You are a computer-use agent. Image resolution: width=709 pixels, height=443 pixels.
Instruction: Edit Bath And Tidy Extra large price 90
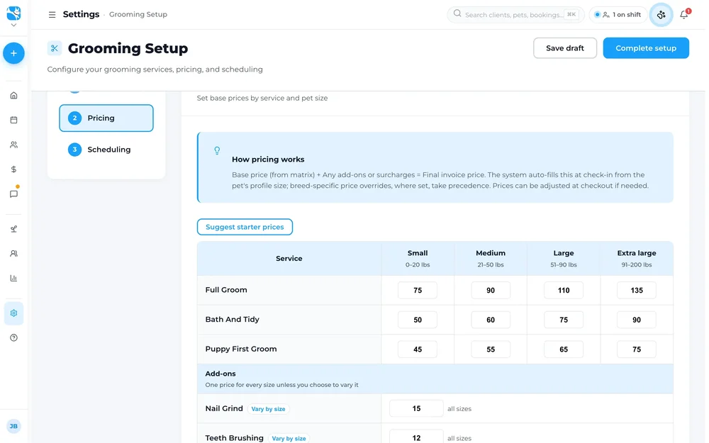click(636, 320)
